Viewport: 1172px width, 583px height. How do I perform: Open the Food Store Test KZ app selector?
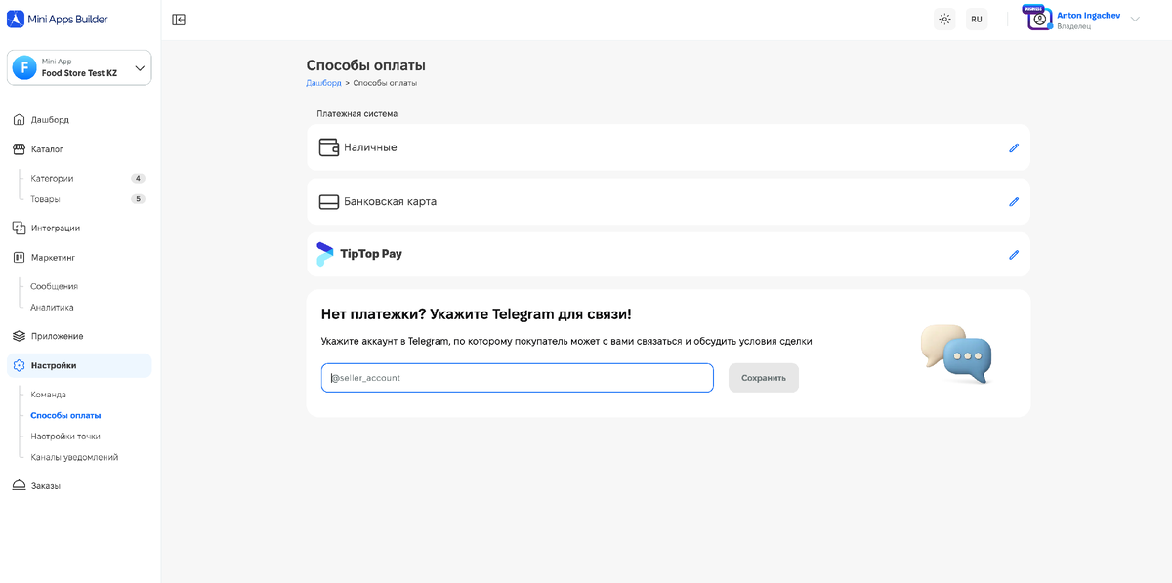78,66
